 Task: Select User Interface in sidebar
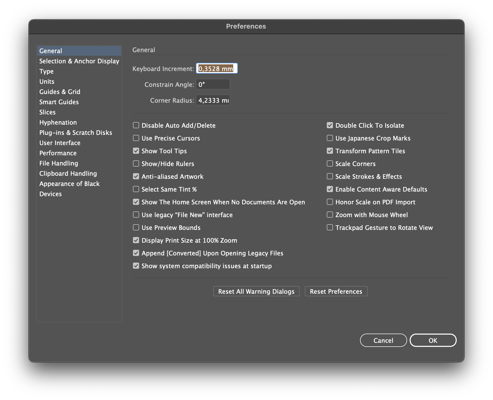tap(60, 143)
